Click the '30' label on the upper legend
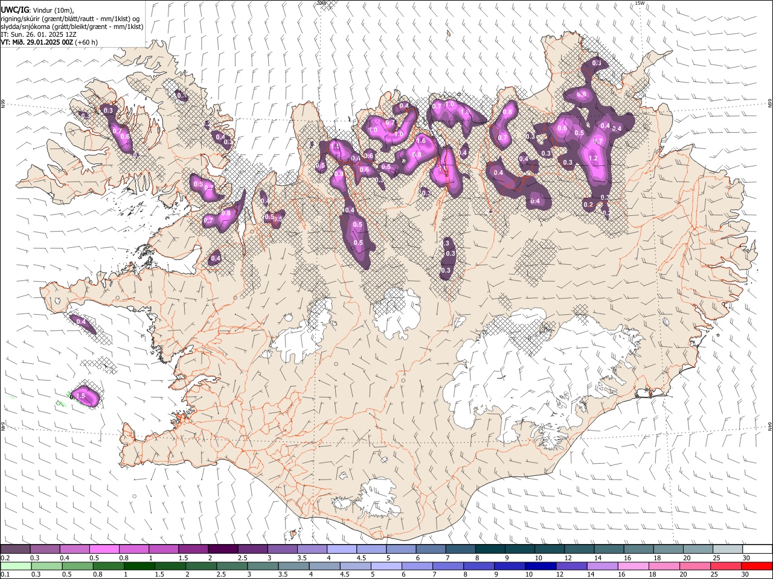Screen dimensions: 773x579 [746, 558]
